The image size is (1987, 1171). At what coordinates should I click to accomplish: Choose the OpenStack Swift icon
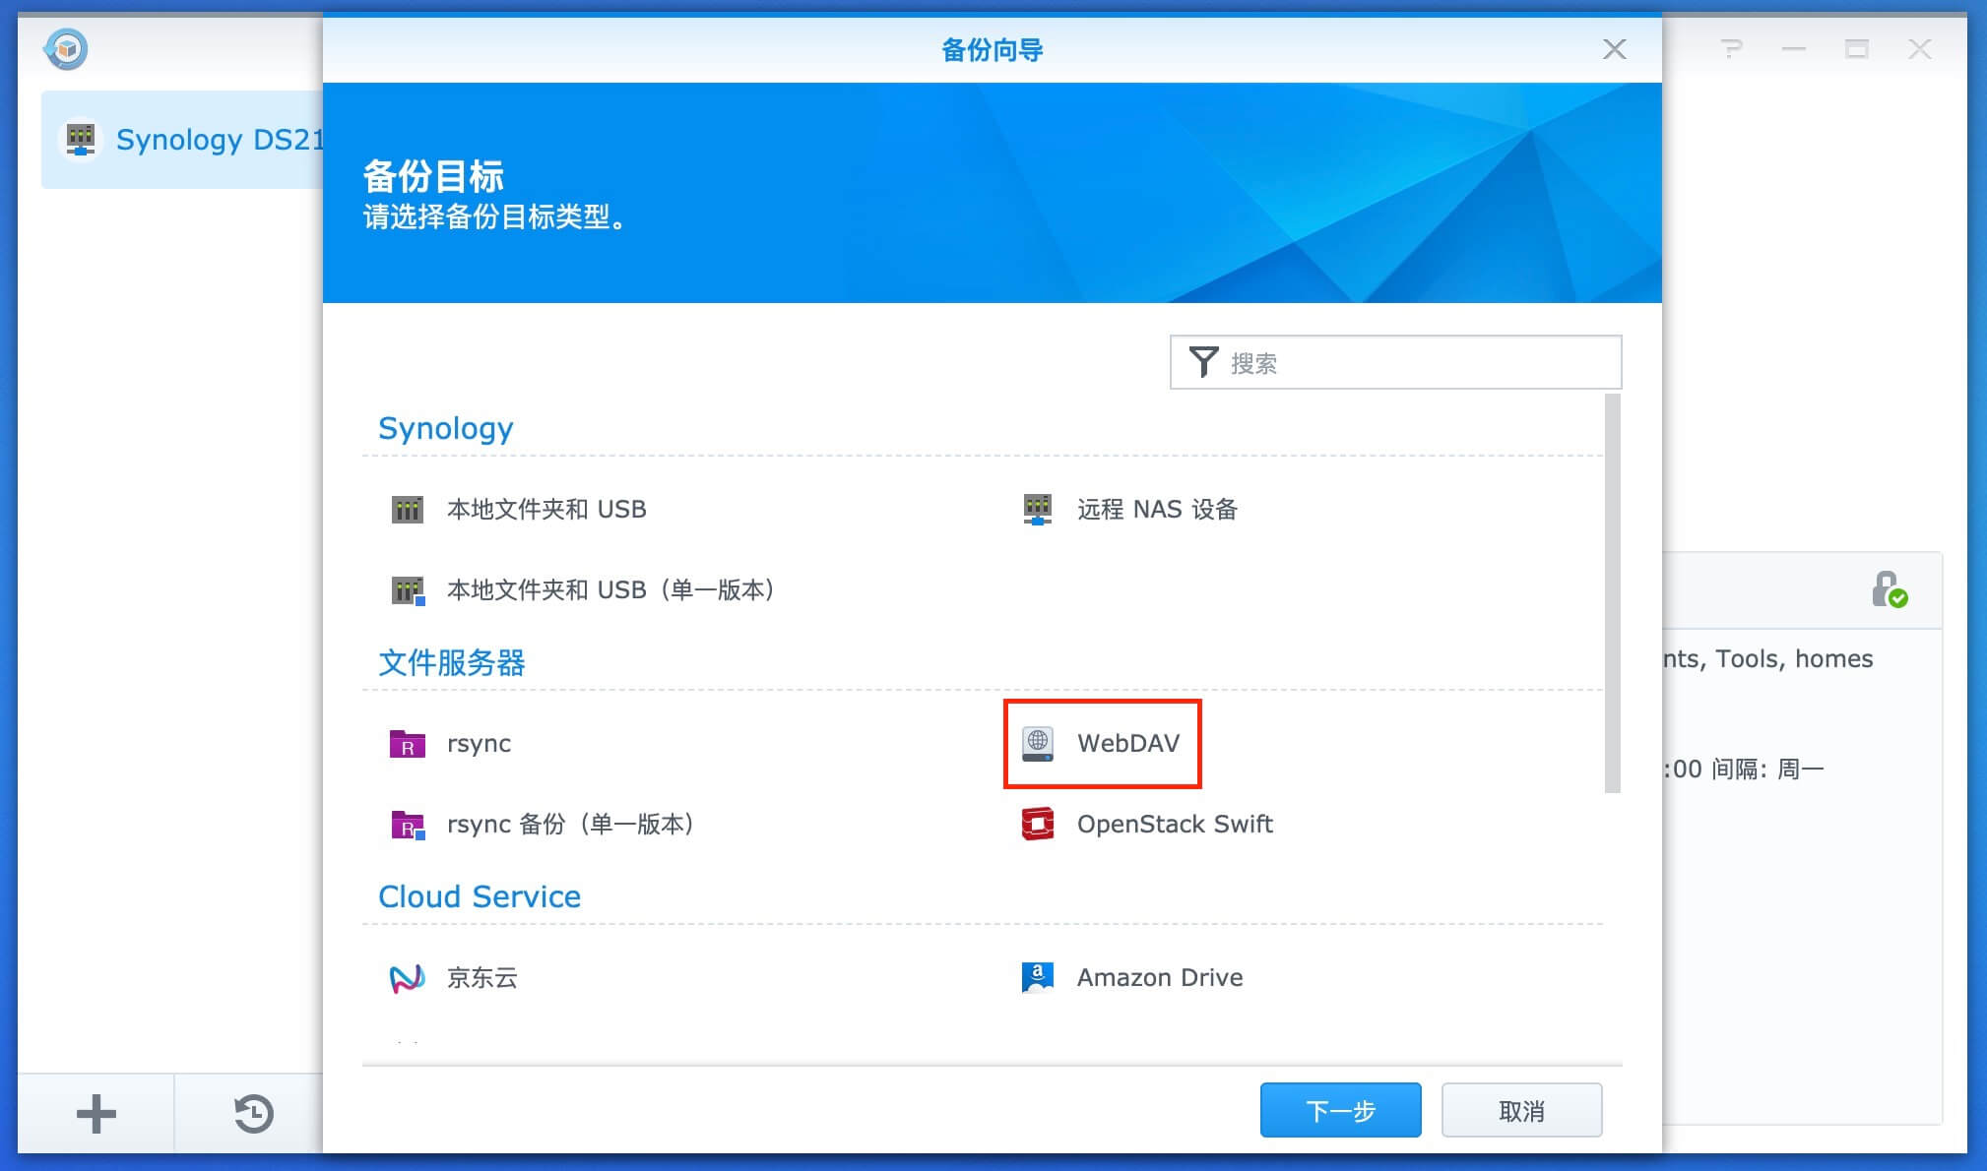[x=1037, y=825]
